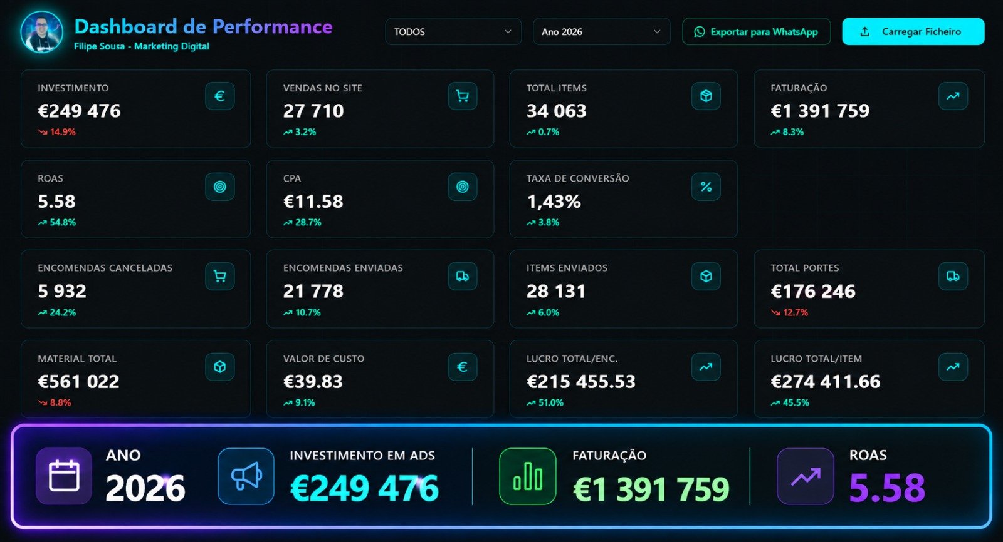Click the €215 455.53 Lucro Total/Enc. value

pos(581,381)
